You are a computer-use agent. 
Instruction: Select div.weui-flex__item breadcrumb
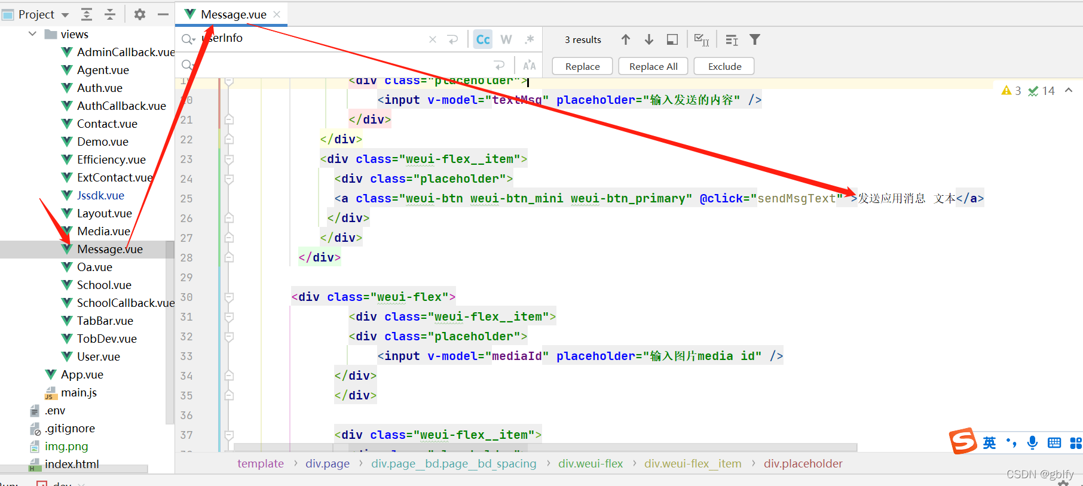693,463
